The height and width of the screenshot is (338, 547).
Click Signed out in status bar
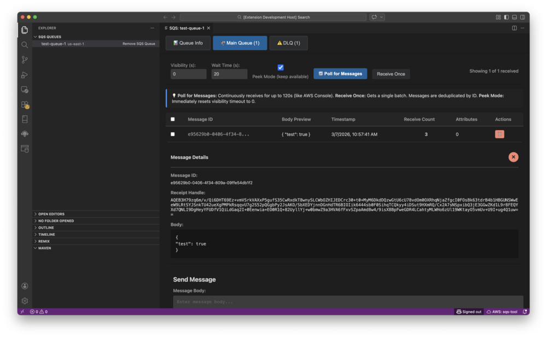[469, 312]
